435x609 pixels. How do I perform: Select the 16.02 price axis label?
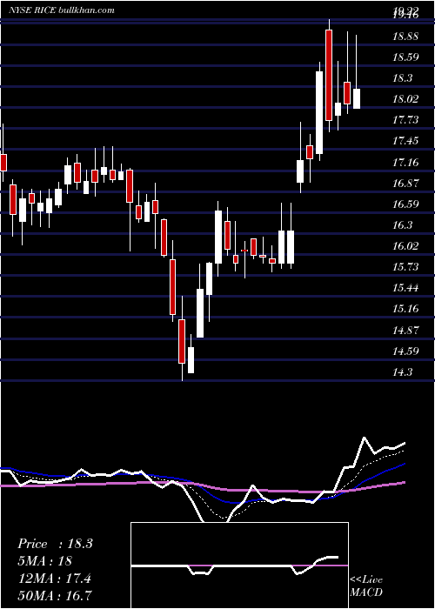(x=405, y=246)
